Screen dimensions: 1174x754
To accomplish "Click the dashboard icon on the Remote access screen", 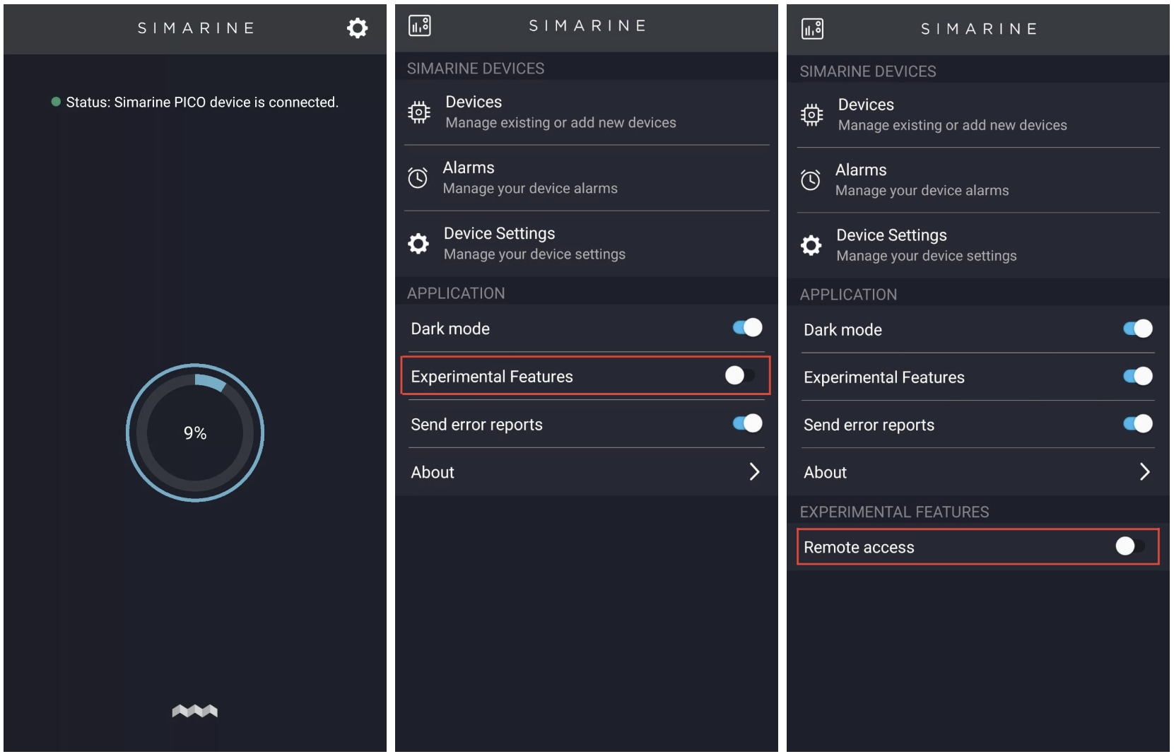I will click(812, 29).
